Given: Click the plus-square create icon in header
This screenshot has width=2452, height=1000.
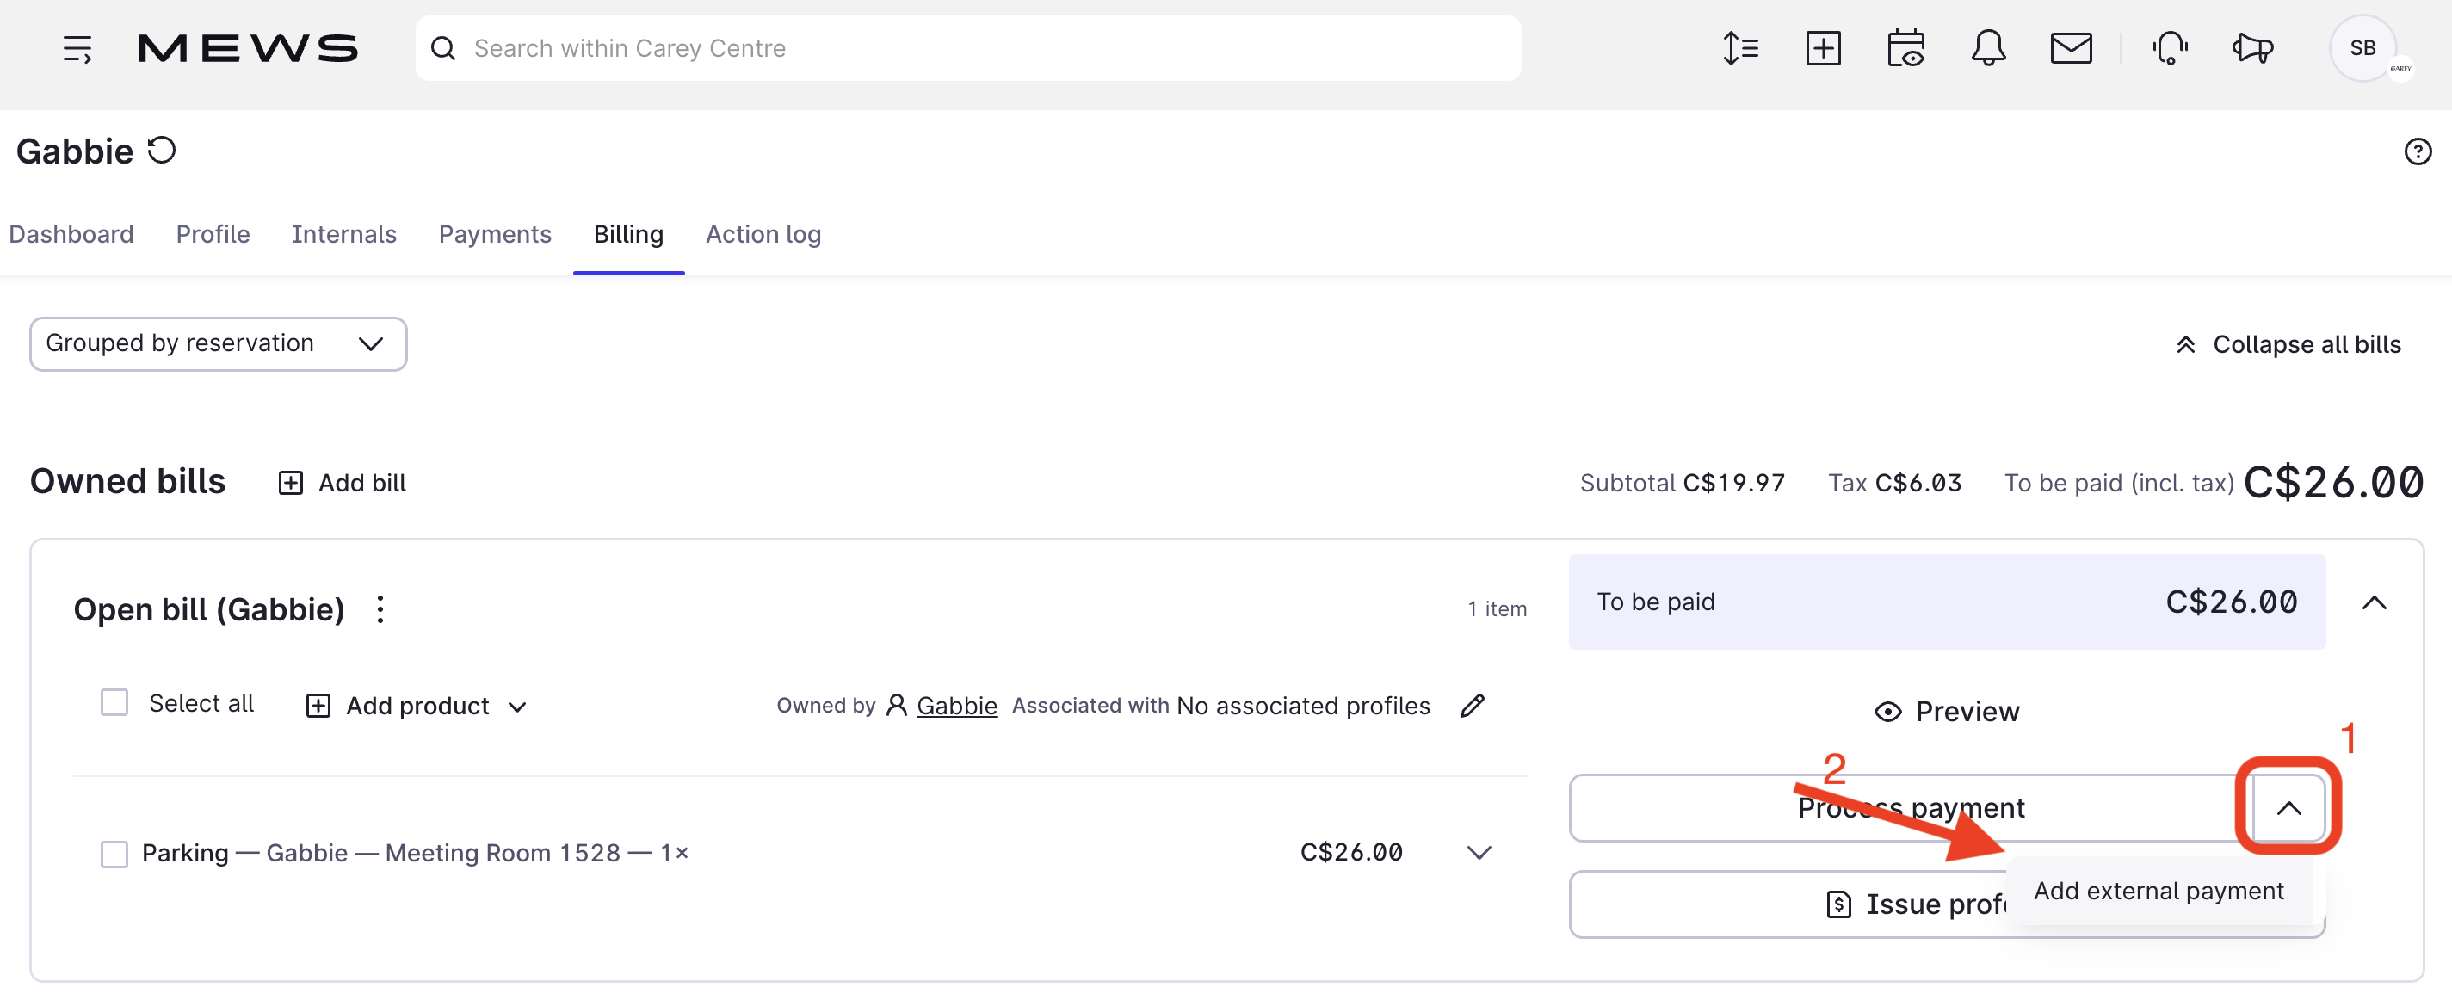Looking at the screenshot, I should coord(1822,48).
